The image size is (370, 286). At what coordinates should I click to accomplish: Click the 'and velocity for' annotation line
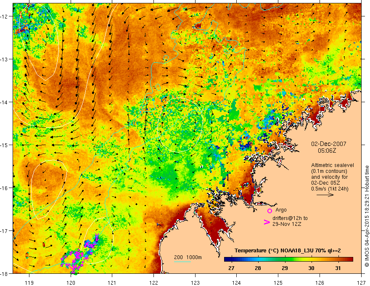(329, 177)
